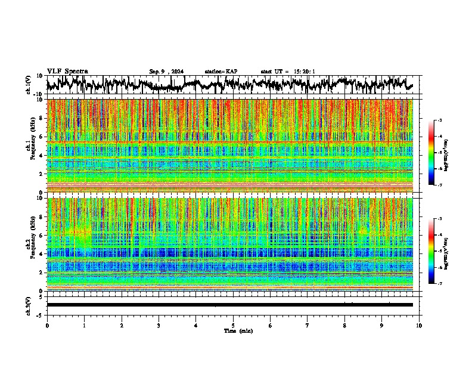Click time axis tick label "1"

tap(84, 326)
